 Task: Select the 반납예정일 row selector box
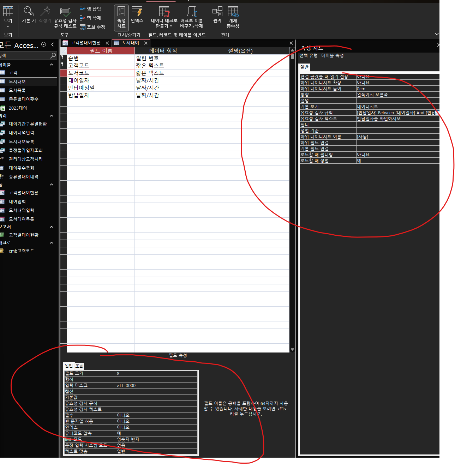(x=64, y=88)
